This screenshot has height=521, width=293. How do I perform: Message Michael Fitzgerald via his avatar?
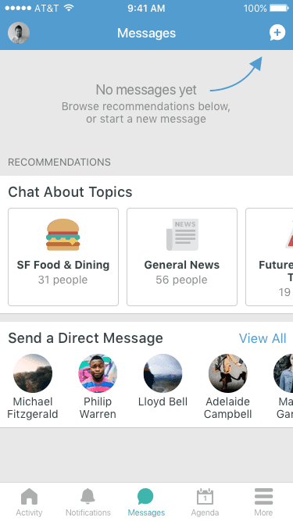pyautogui.click(x=33, y=373)
